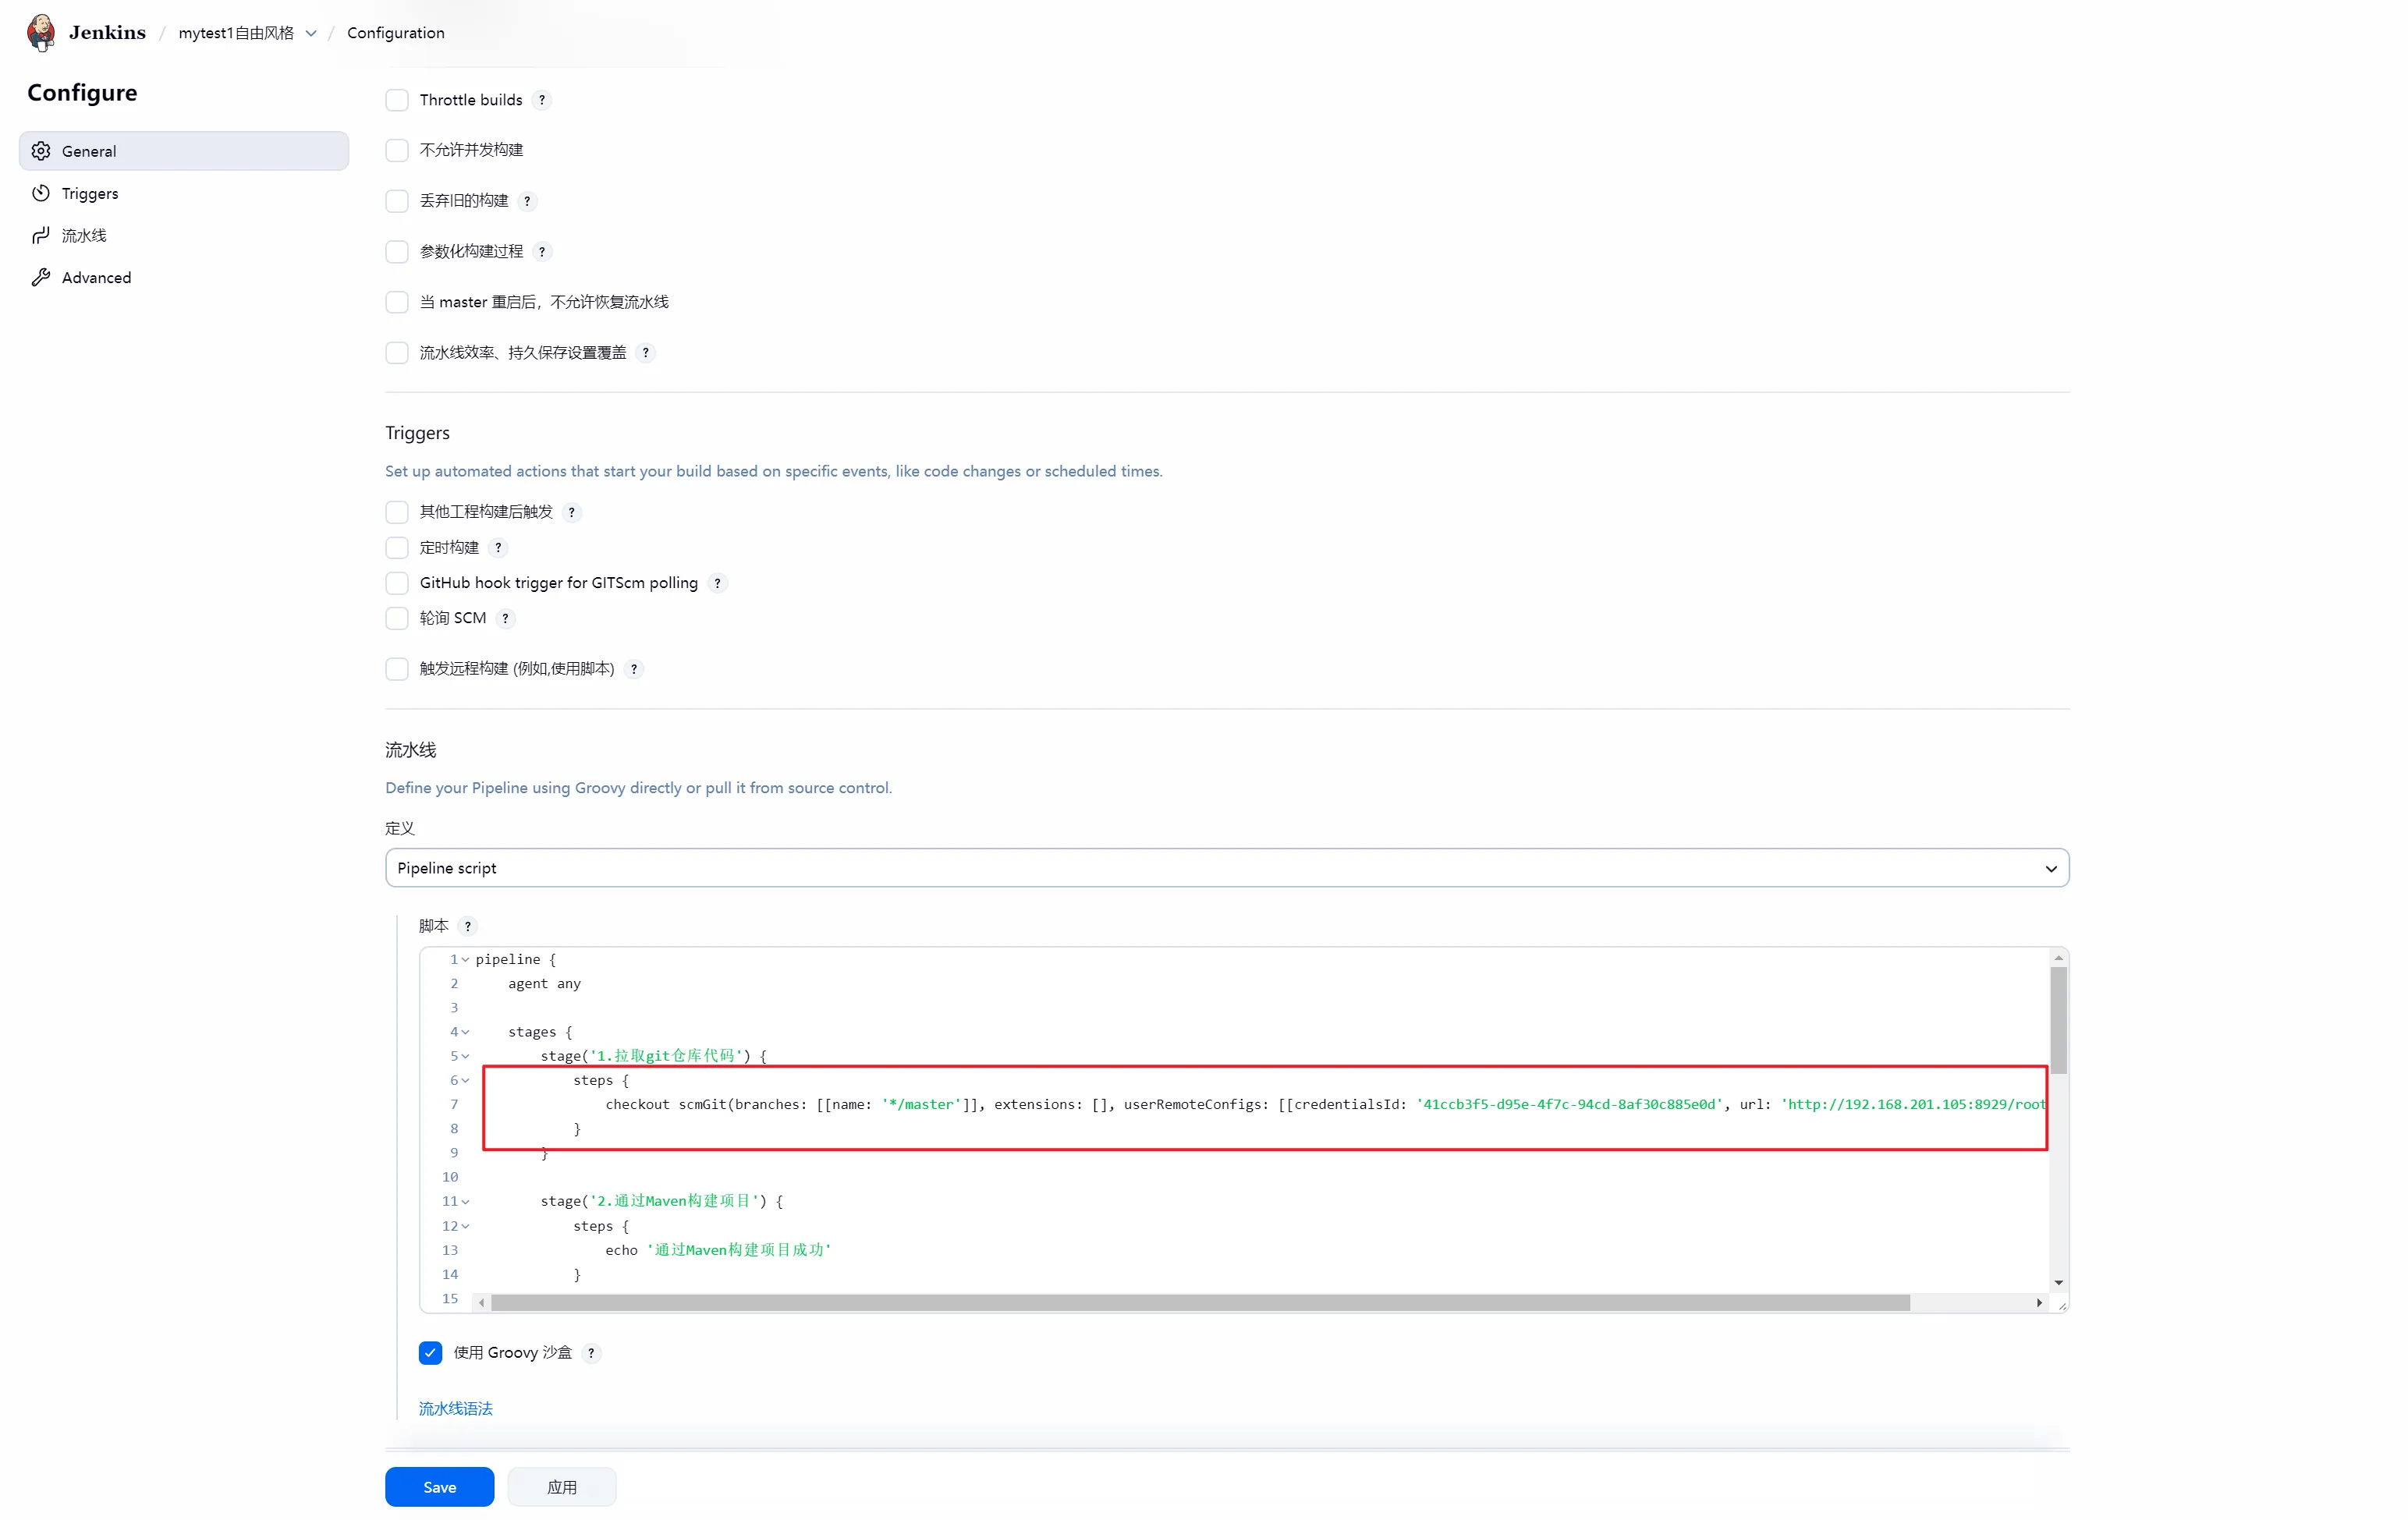Uncheck the 使用 Groovy 沙盒 checkbox
The image size is (2408, 1520).
(430, 1353)
